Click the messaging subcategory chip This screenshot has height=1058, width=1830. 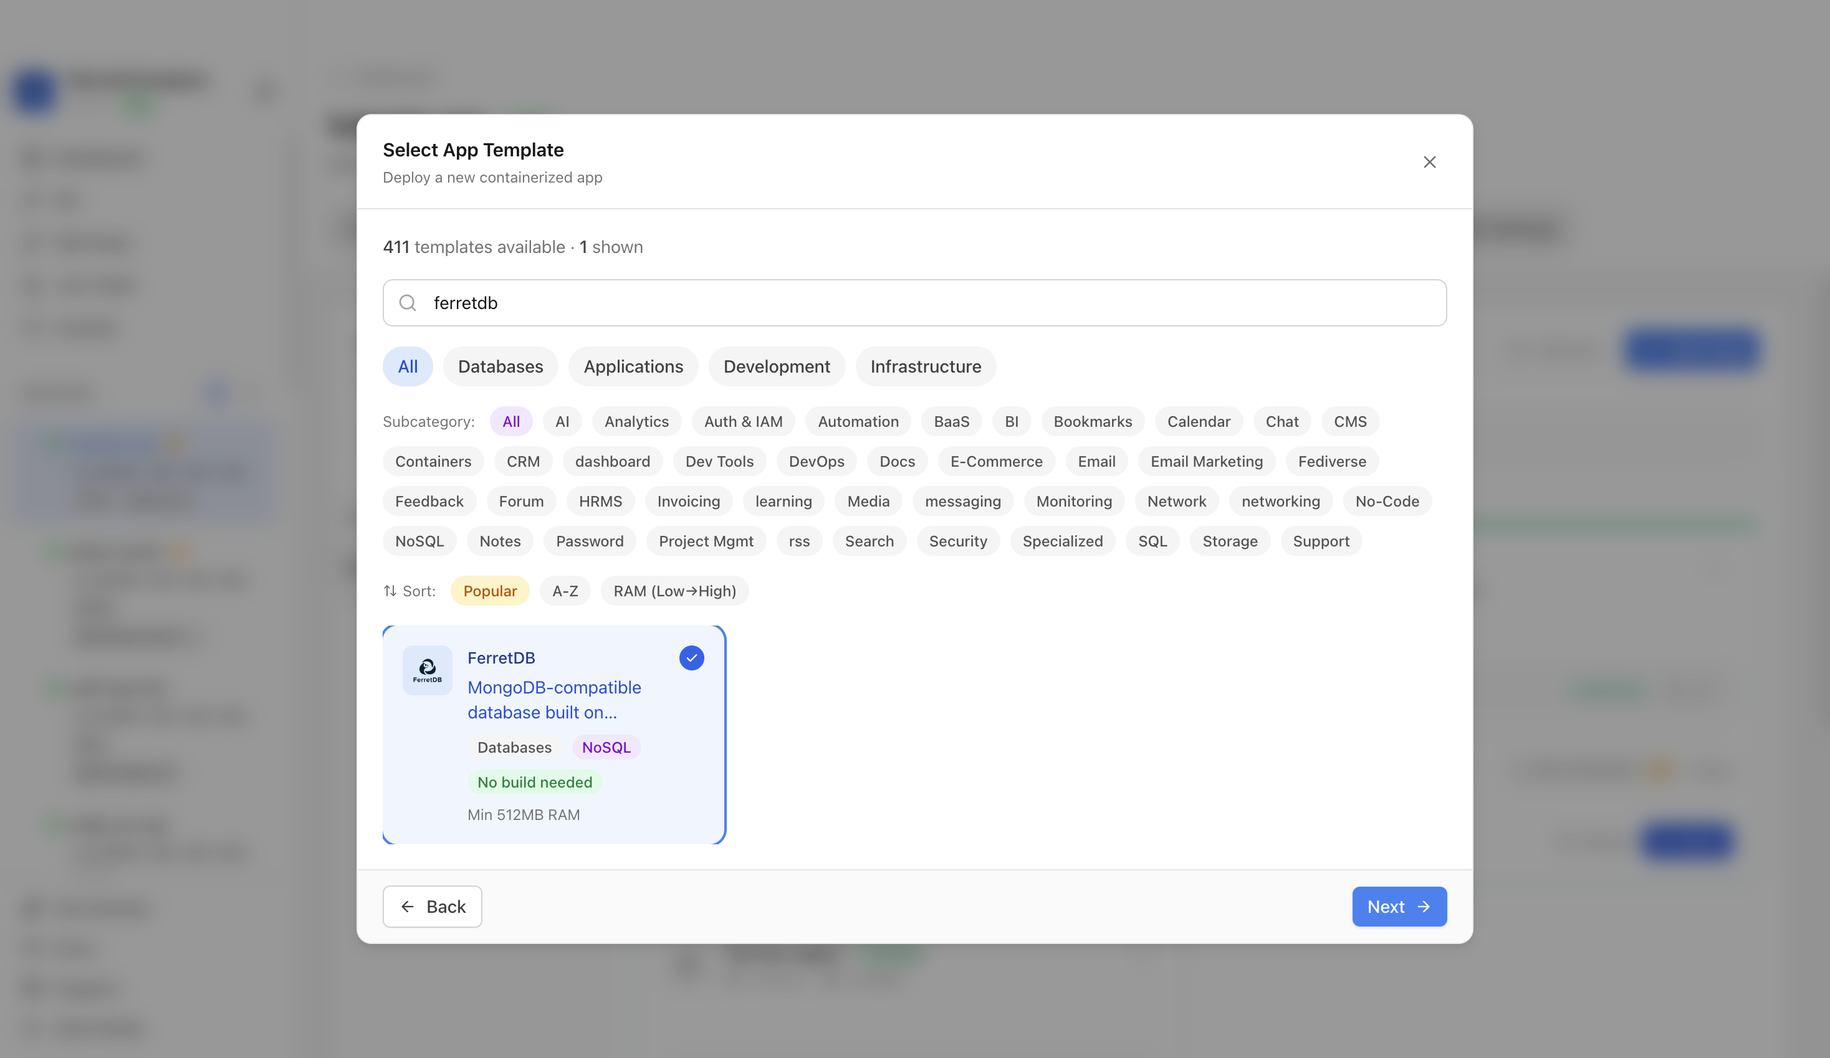tap(963, 502)
